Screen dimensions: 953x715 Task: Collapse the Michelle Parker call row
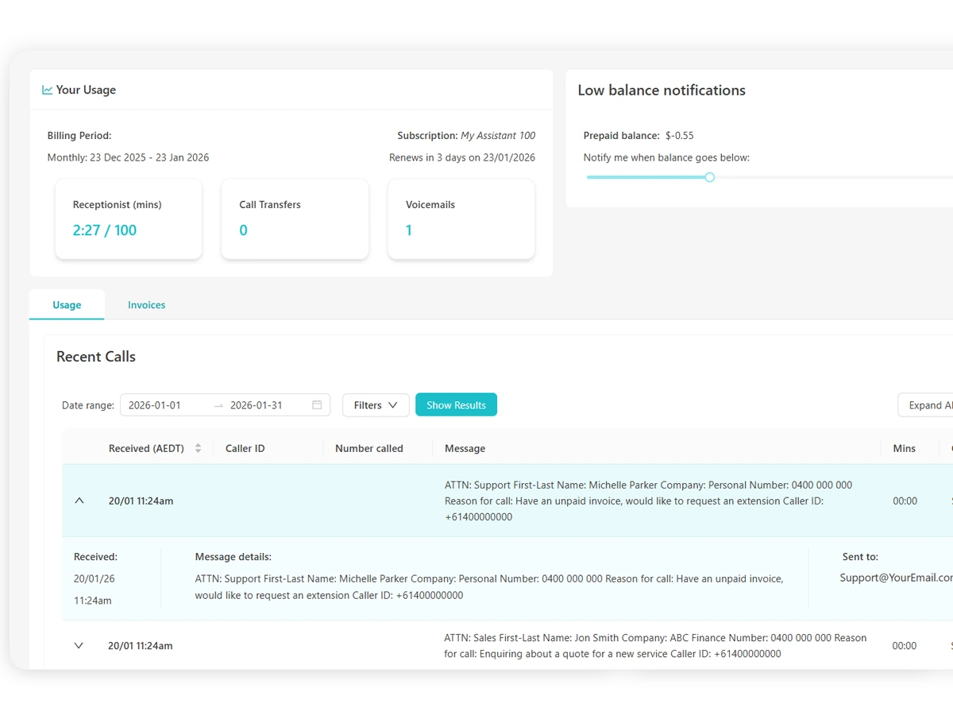79,501
